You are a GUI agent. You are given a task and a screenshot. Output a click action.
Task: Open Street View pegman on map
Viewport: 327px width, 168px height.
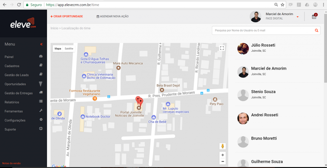(223, 146)
